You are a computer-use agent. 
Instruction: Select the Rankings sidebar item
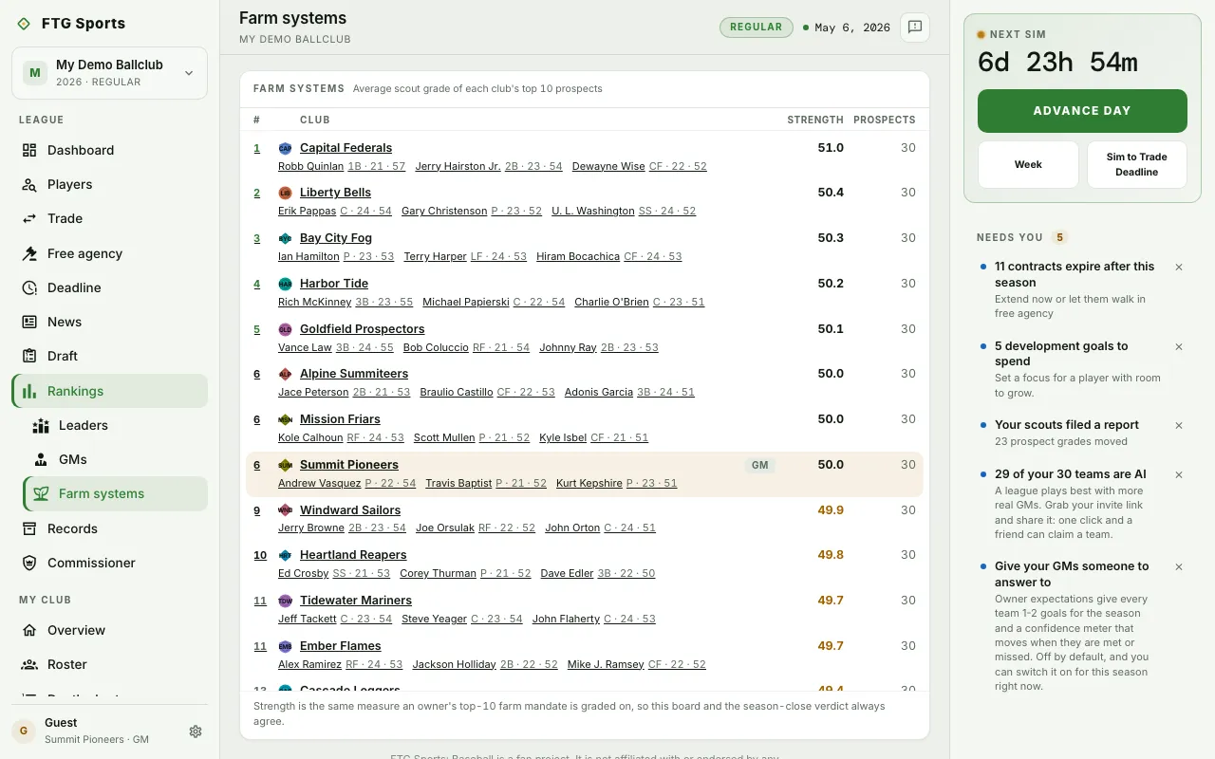click(x=109, y=391)
